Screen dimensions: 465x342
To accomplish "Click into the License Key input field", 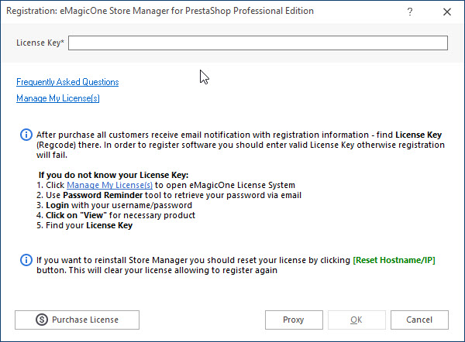I will [x=258, y=43].
